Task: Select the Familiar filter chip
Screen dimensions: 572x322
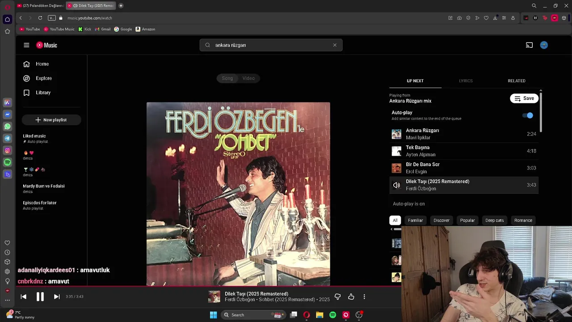Action: pyautogui.click(x=415, y=220)
